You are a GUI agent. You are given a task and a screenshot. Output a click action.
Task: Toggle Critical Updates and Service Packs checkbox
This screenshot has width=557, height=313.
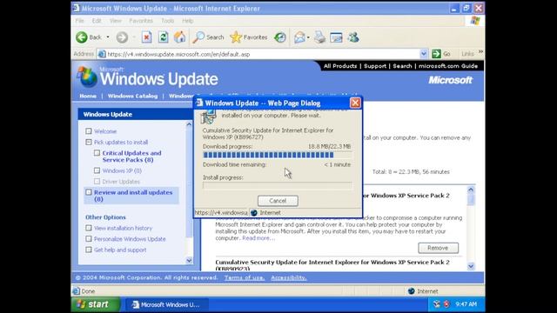tap(97, 153)
